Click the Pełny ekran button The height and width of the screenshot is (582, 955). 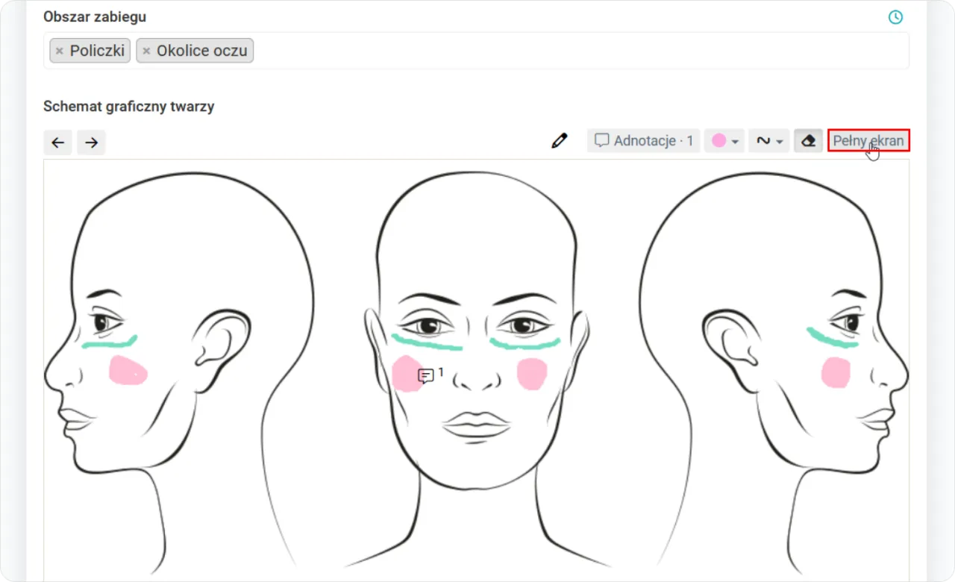click(868, 140)
